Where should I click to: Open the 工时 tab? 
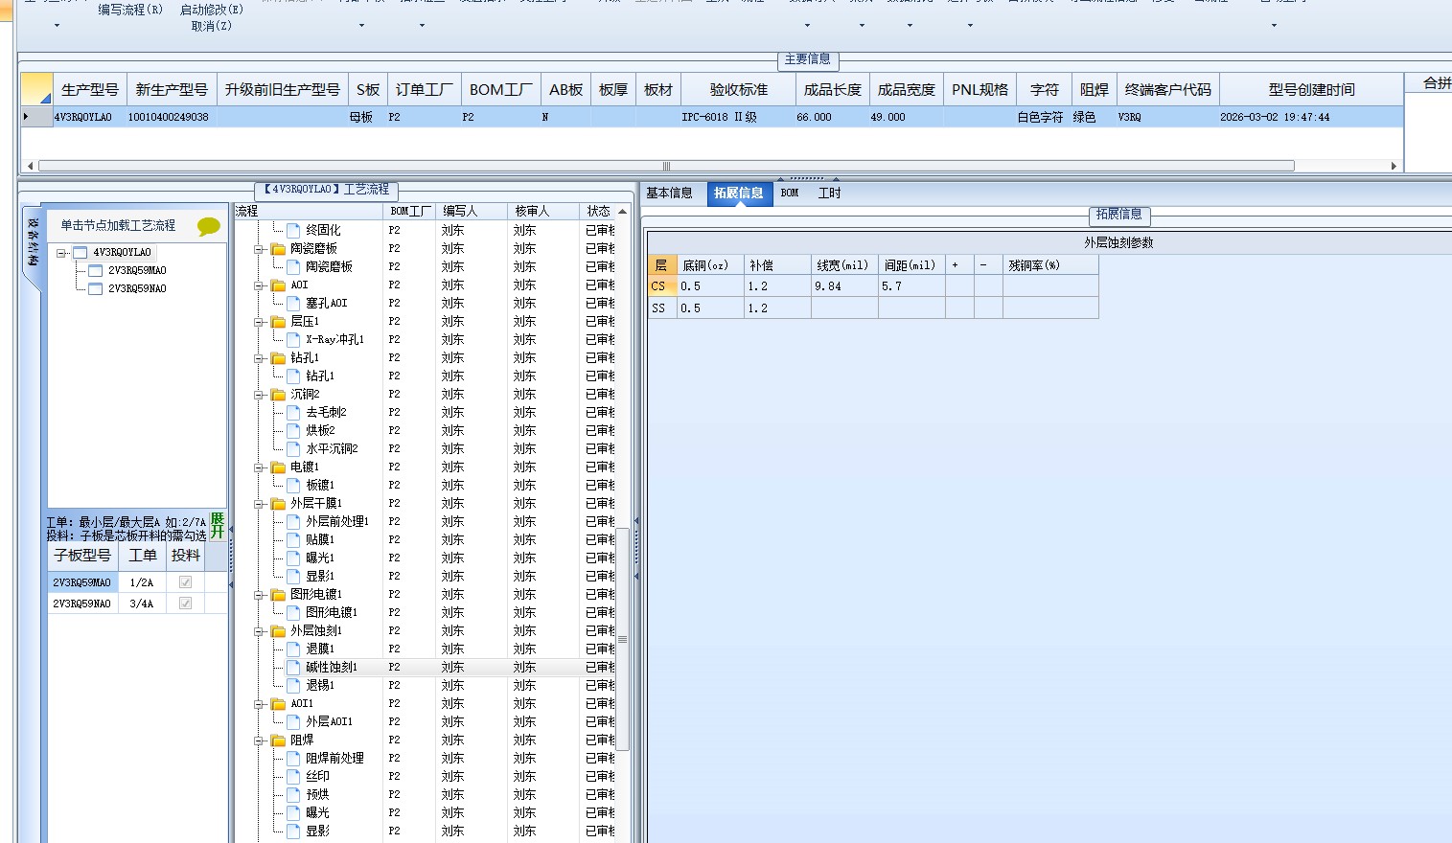click(x=829, y=193)
